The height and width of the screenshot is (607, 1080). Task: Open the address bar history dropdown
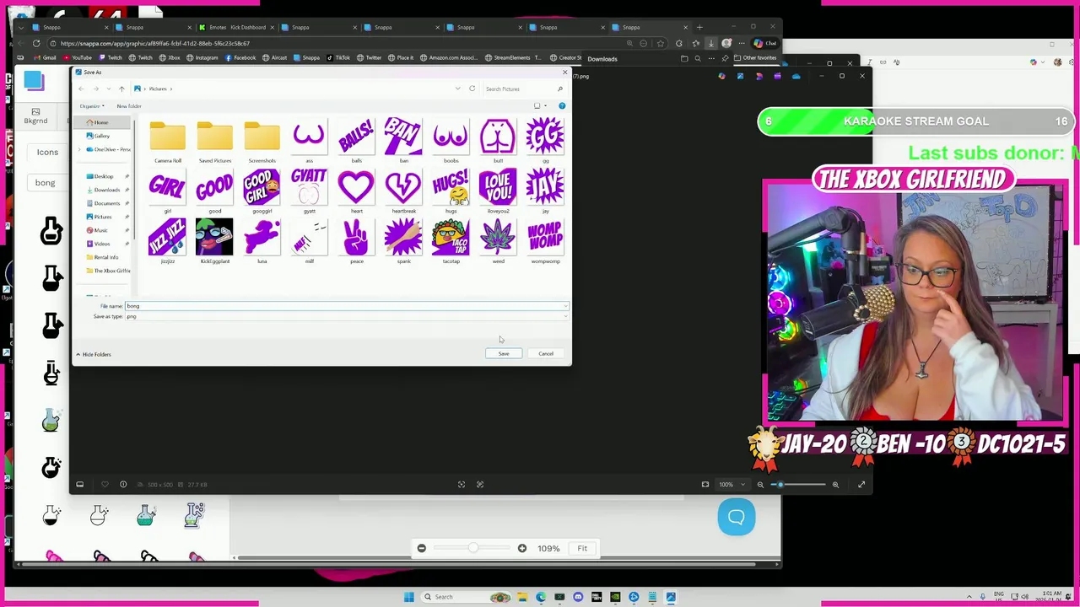458,89
